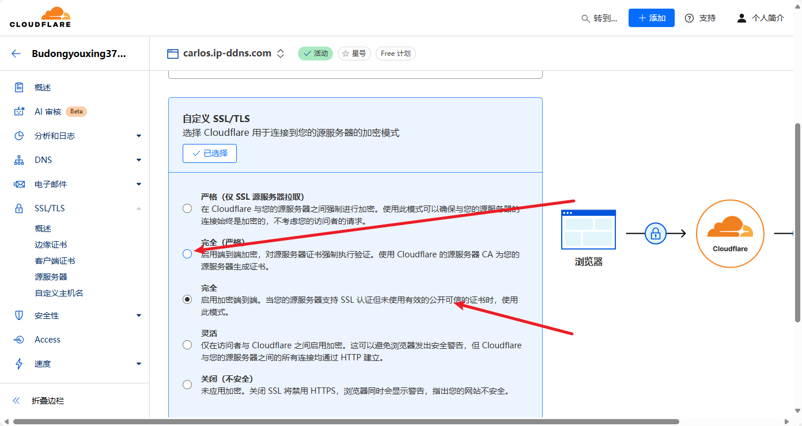Screen dimensions: 802x426
Task: Open 边缘证书 submenu item
Action: pyautogui.click(x=51, y=245)
